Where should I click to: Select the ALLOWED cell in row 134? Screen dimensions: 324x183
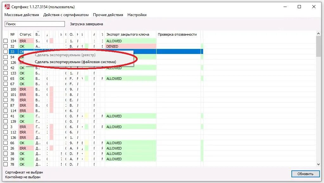(x=130, y=41)
